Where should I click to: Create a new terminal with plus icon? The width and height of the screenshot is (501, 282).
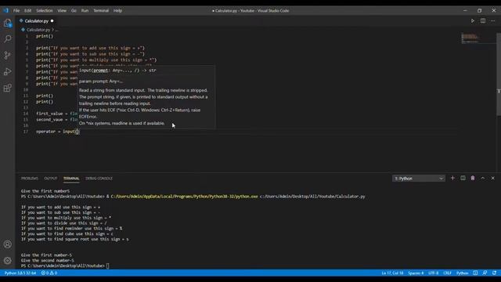pyautogui.click(x=452, y=178)
